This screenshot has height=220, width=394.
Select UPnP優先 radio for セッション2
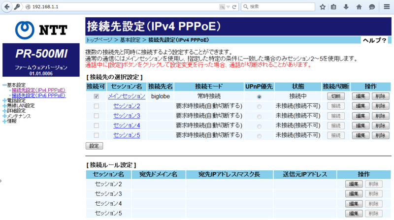pos(259,106)
